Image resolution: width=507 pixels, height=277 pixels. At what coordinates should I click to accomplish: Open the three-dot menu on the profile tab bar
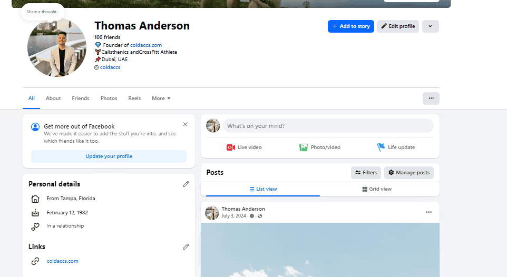(x=431, y=98)
